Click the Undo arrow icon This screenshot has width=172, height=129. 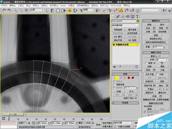(4, 11)
